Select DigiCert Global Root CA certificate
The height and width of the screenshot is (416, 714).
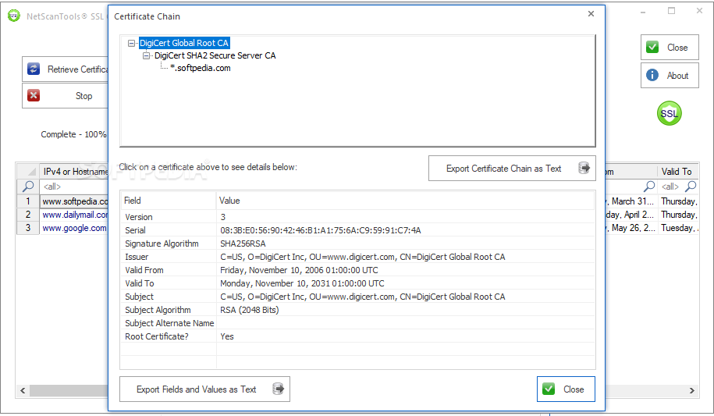[x=184, y=43]
